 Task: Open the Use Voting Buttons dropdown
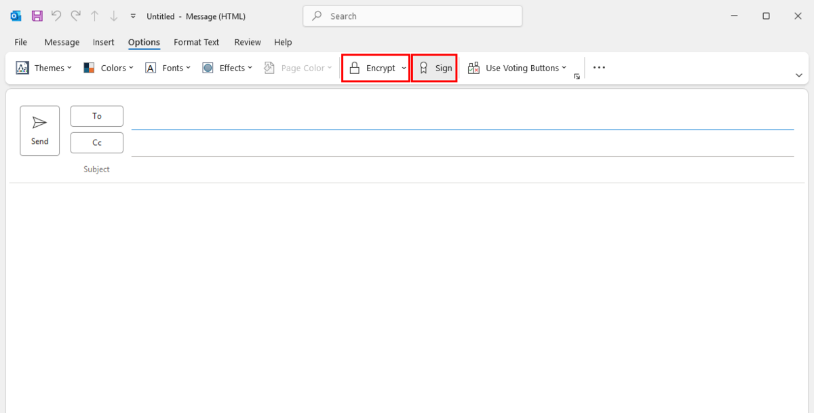click(x=517, y=68)
